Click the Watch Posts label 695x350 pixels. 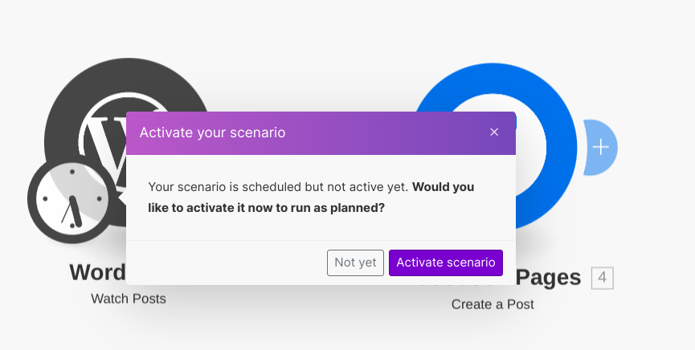coord(129,299)
